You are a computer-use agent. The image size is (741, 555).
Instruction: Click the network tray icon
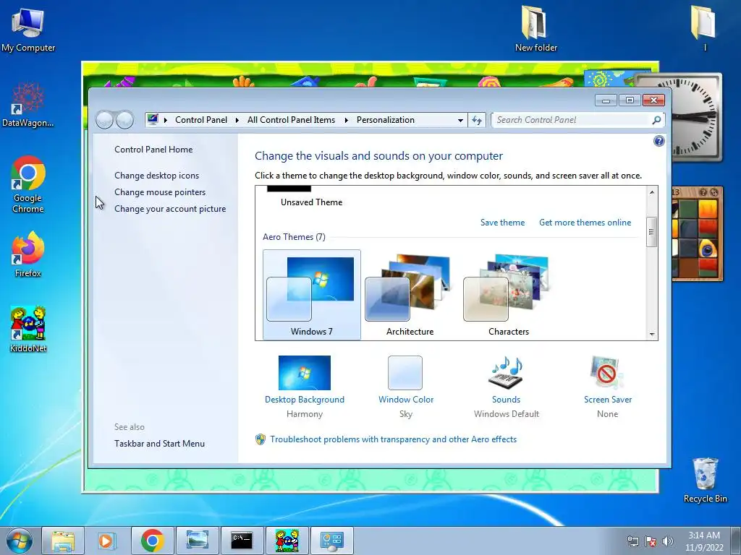click(632, 541)
